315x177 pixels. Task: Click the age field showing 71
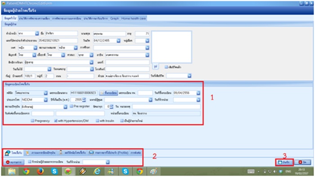(x=142, y=34)
